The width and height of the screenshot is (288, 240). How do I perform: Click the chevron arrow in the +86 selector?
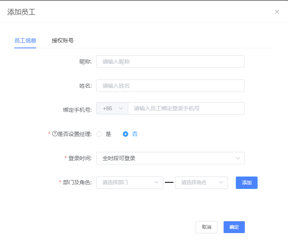pyautogui.click(x=121, y=108)
